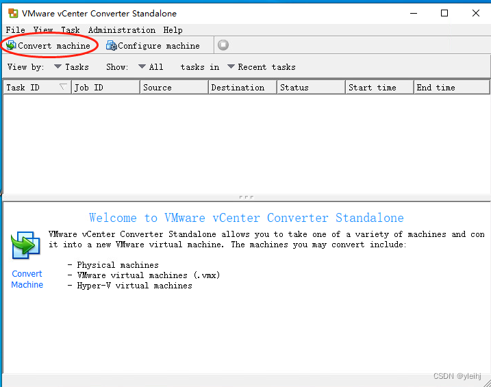Sort by the Task ID column header
Image resolution: width=491 pixels, height=387 pixels.
click(x=37, y=88)
